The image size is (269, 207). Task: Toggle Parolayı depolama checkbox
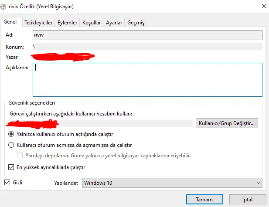[x=20, y=156]
